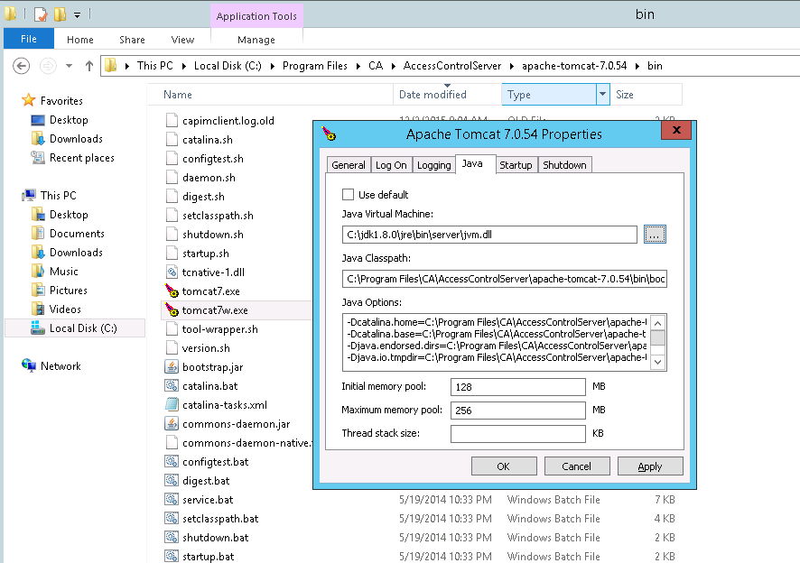The height and width of the screenshot is (563, 800).
Task: Select the bootstrap.jar file icon
Action: (x=172, y=366)
